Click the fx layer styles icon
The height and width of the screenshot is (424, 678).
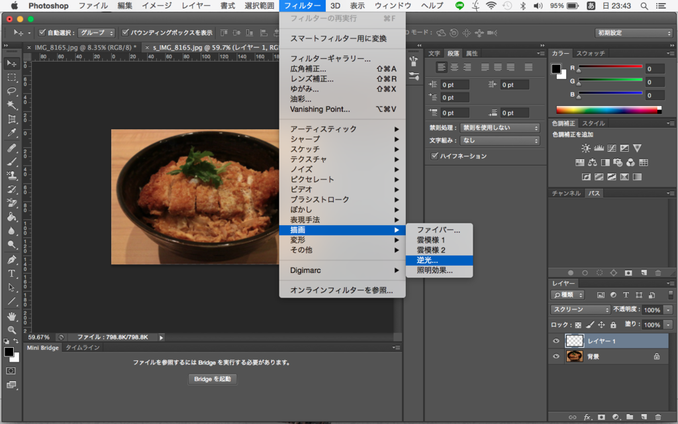coord(587,417)
